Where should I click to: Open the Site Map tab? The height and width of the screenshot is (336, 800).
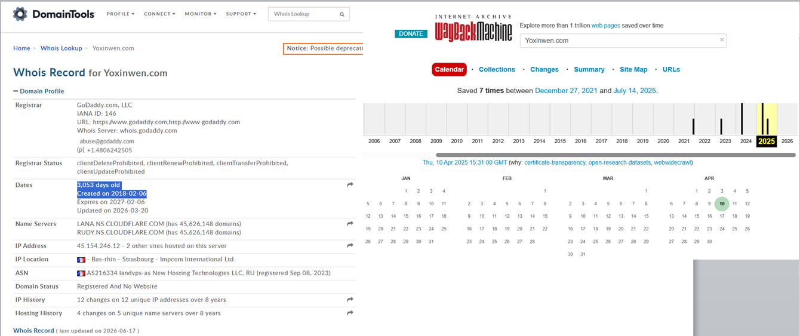633,69
